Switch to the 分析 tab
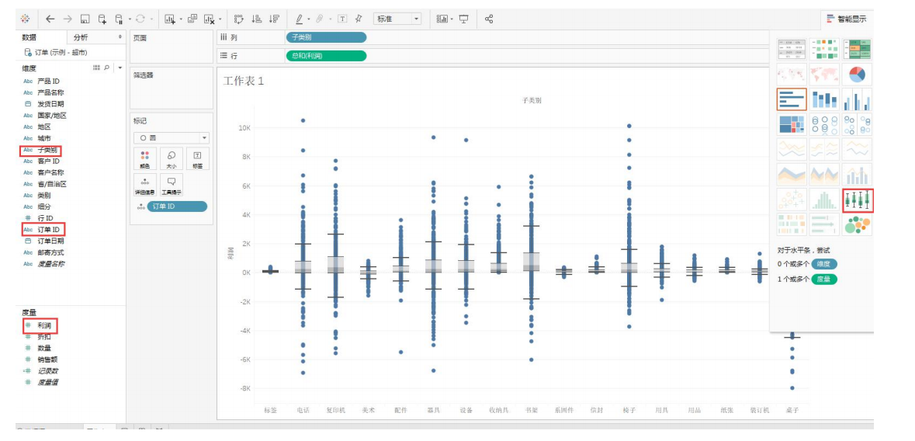The width and height of the screenshot is (915, 441). [x=81, y=37]
